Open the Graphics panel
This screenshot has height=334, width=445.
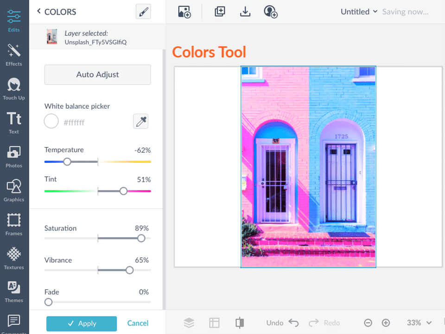14,191
